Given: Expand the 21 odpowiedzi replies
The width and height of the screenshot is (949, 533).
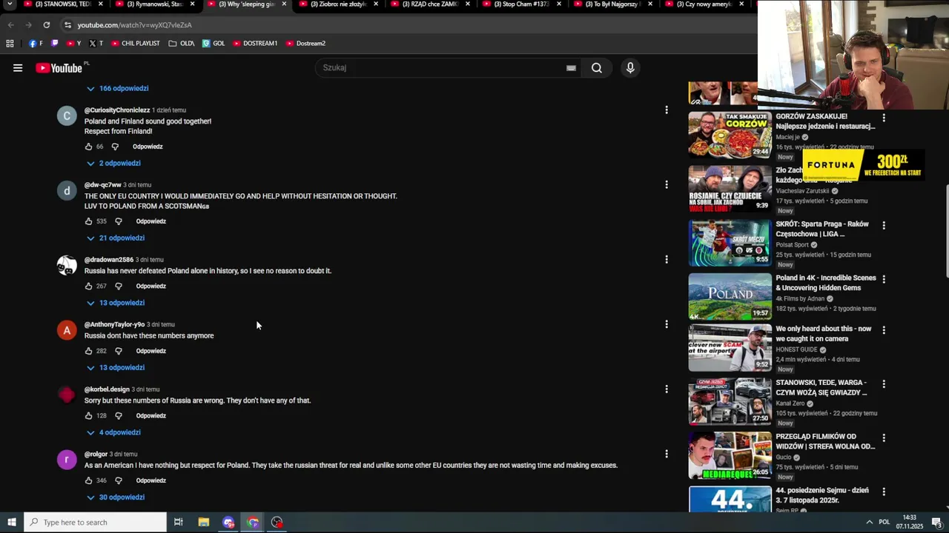Looking at the screenshot, I should point(115,238).
